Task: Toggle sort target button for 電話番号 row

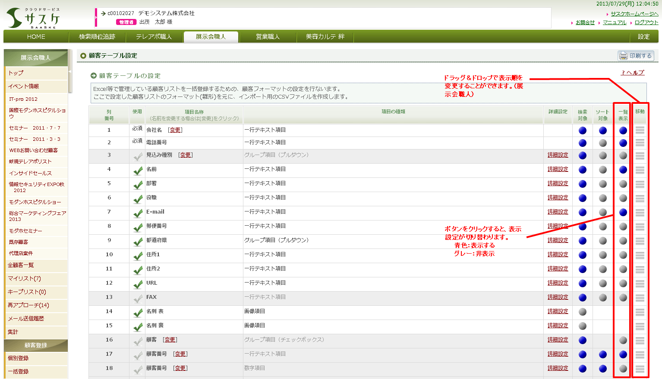Action: point(603,143)
